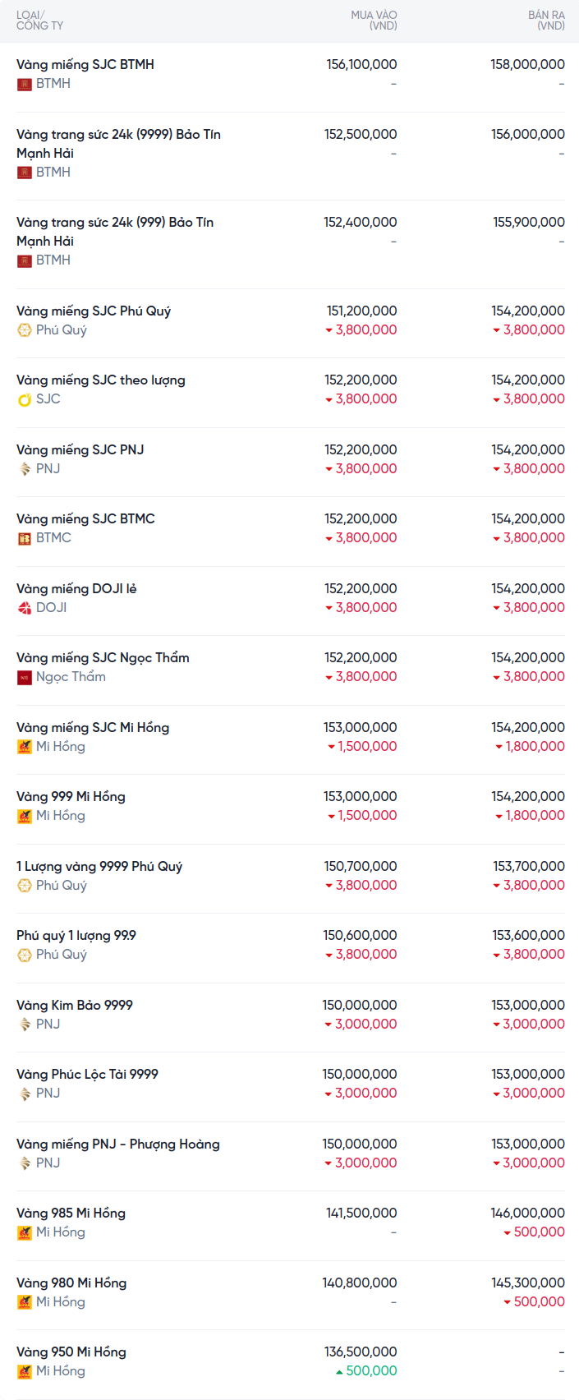Click the red DOJI logo
This screenshot has width=579, height=1400.
click(25, 608)
